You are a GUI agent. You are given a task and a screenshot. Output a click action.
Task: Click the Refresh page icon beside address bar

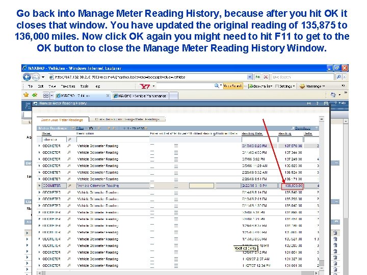tap(258, 77)
